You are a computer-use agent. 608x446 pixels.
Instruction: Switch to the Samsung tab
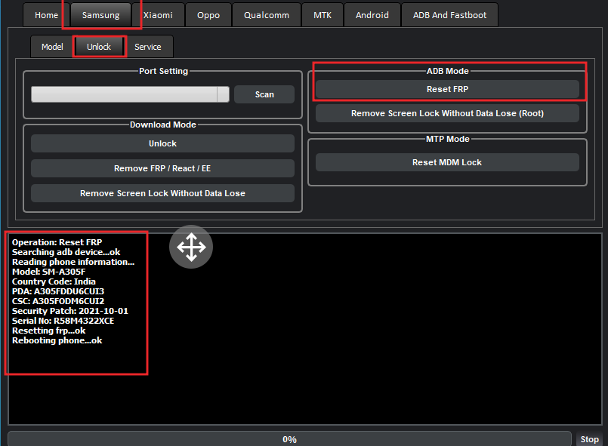pyautogui.click(x=100, y=15)
